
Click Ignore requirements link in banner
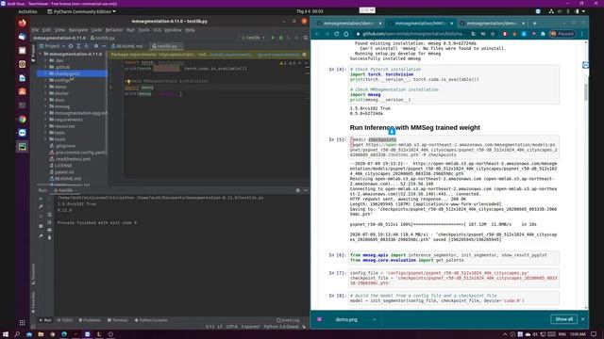[x=278, y=55]
